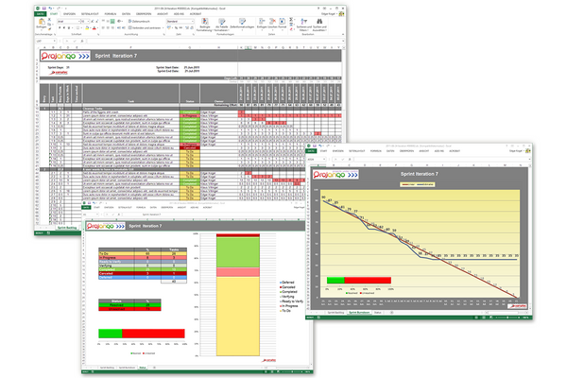Click name box dropdown in burndown window
The image size is (567, 378).
pos(324,159)
